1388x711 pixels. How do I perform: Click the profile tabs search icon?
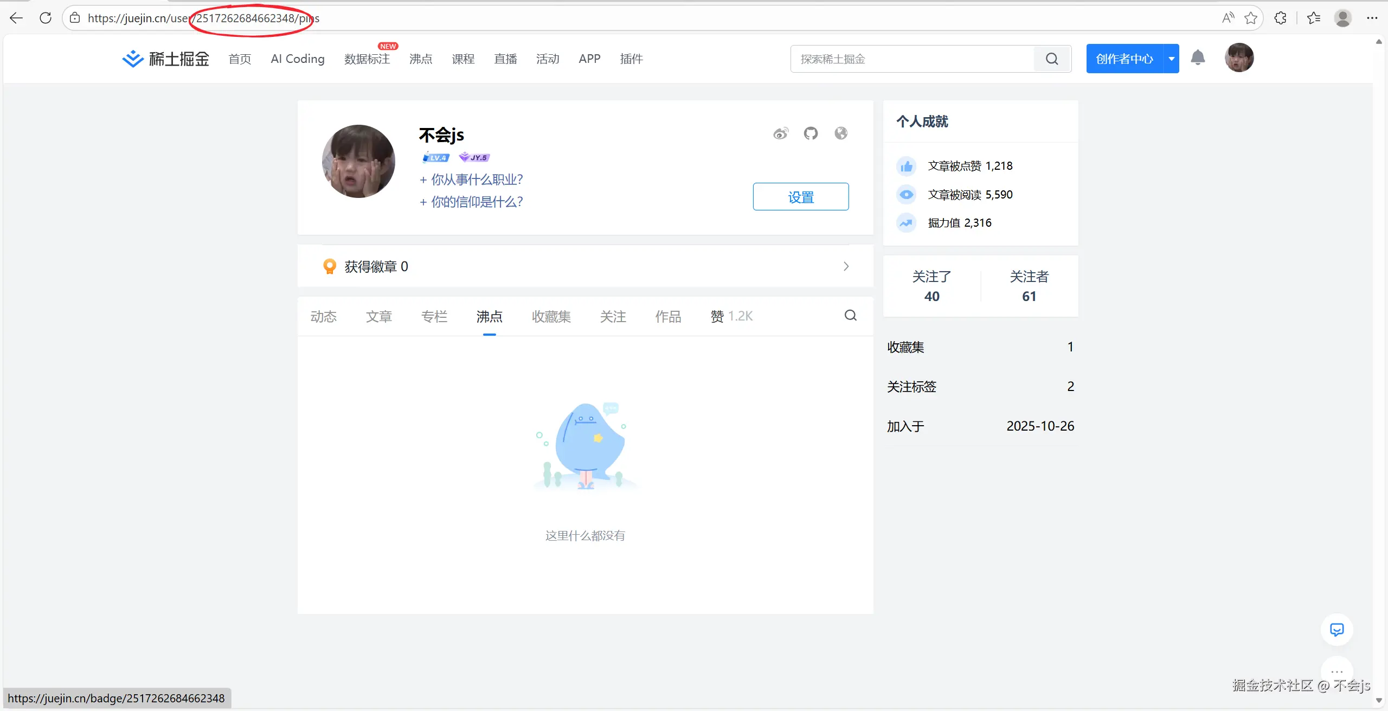(x=851, y=316)
